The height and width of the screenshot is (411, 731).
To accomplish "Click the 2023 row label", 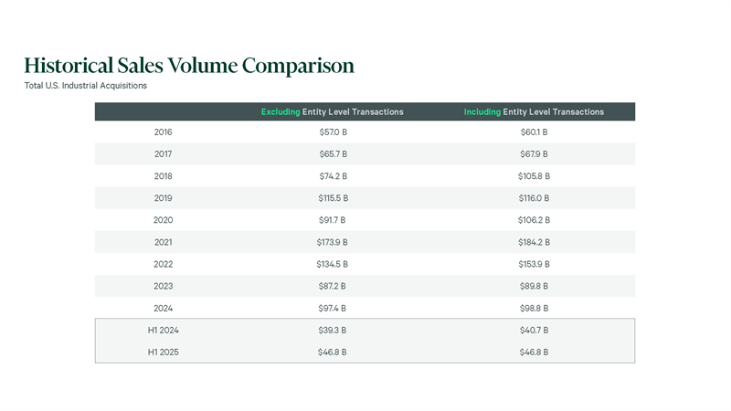I will tap(164, 286).
